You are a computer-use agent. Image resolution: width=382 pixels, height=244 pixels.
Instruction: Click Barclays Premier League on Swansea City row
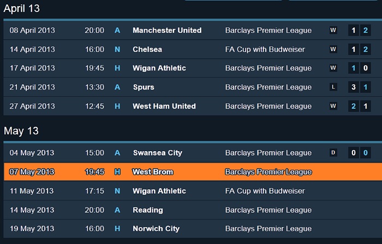point(268,153)
